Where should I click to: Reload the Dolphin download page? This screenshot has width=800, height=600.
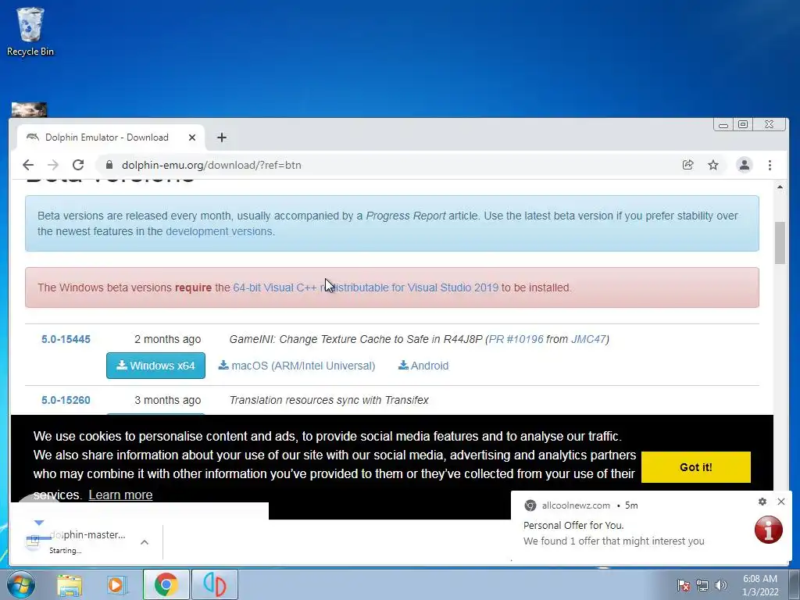78,165
